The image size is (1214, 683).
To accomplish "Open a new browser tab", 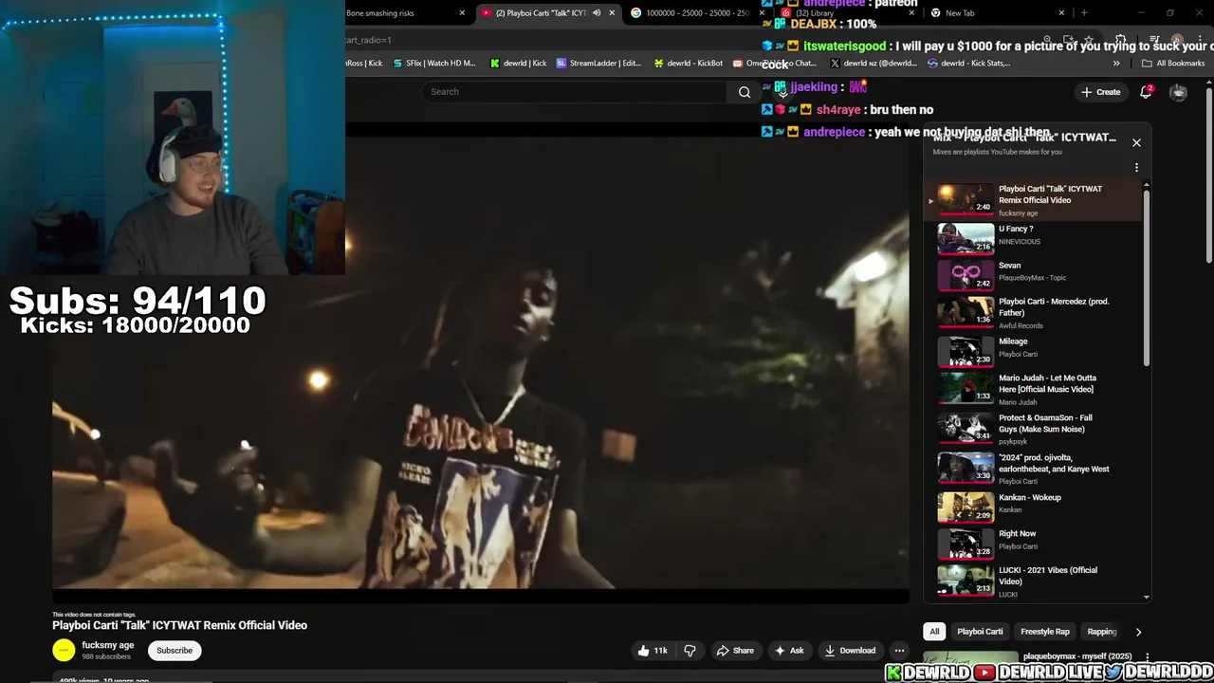I will click(x=1084, y=13).
